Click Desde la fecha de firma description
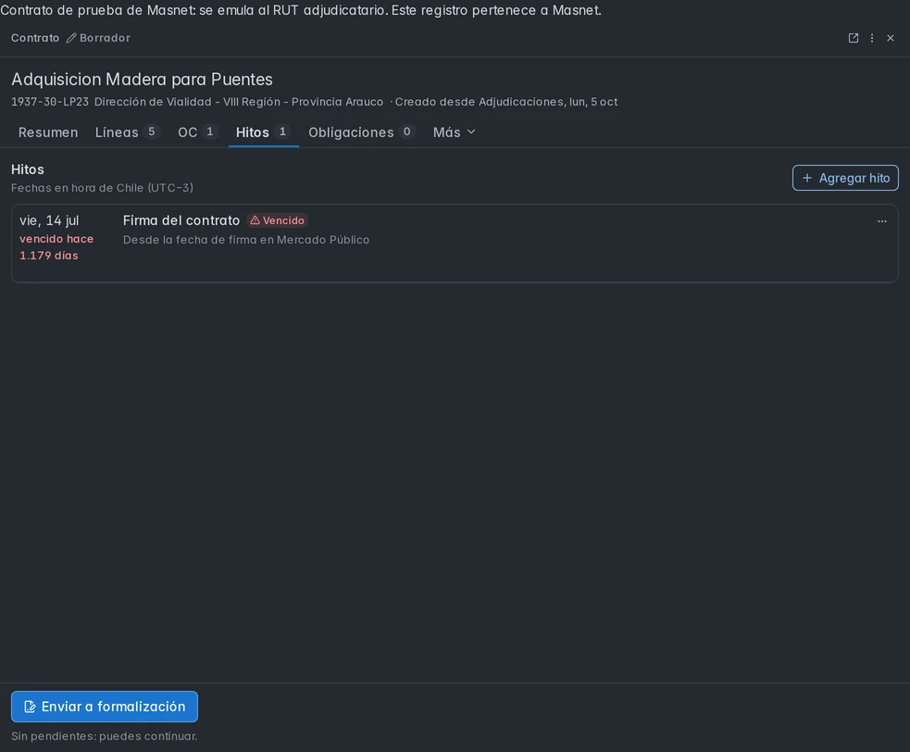 pyautogui.click(x=246, y=240)
